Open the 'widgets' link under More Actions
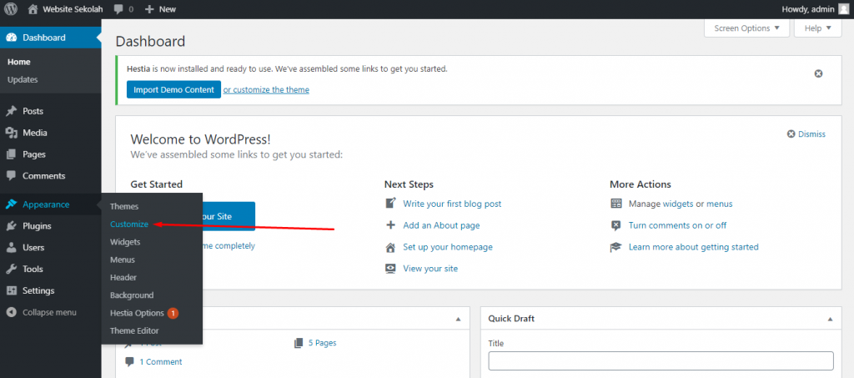Viewport: 854px width, 378px height. [678, 204]
